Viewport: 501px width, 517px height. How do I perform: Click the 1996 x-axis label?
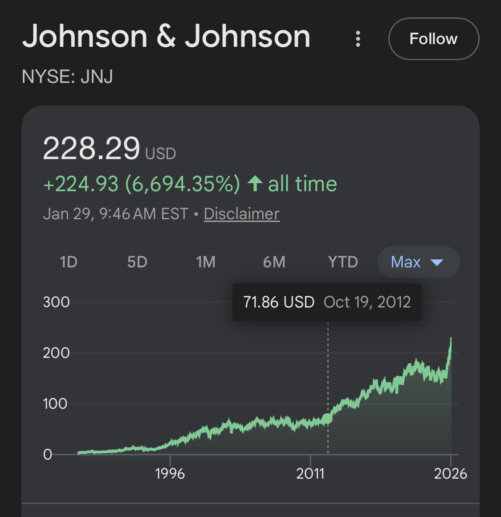(170, 473)
